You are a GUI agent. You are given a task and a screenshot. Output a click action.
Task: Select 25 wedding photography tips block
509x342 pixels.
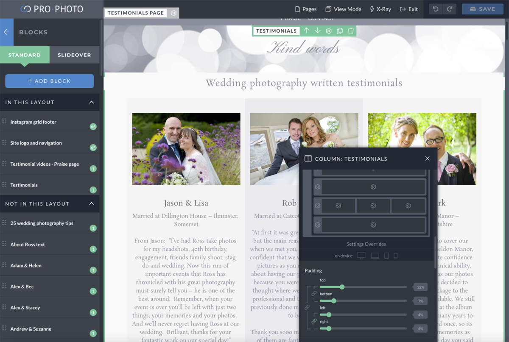click(x=50, y=223)
